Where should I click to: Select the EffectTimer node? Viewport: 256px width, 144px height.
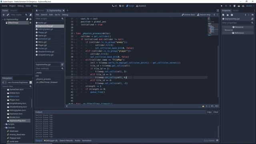(x=13, y=23)
